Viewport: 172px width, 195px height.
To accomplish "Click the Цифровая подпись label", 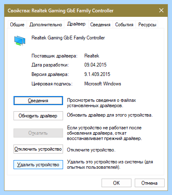I will point(52,84).
